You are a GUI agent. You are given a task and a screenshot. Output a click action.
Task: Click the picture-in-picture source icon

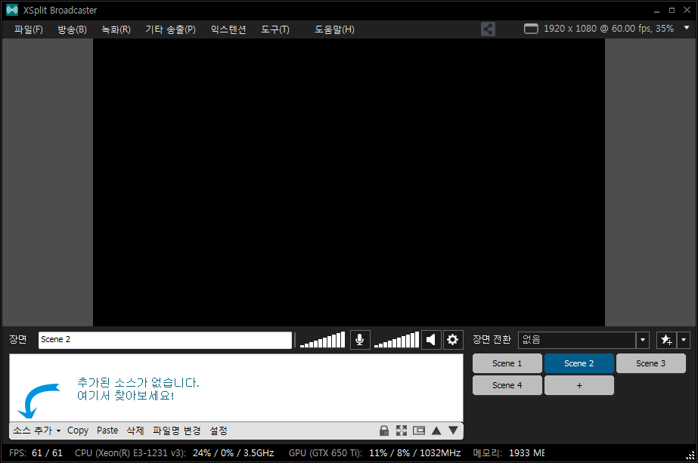pyautogui.click(x=419, y=431)
